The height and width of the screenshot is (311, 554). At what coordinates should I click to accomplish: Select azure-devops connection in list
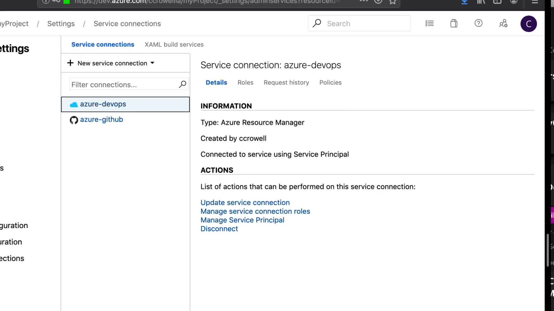coord(103,104)
